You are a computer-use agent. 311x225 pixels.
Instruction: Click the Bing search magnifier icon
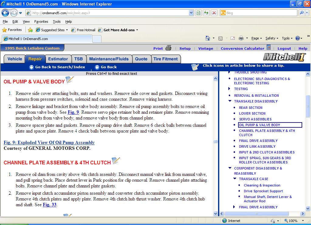pos(302,13)
